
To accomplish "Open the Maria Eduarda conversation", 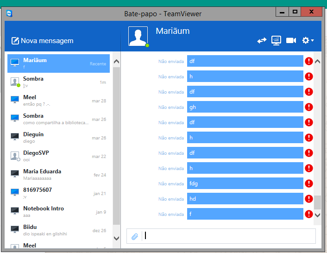I will click(59, 175).
